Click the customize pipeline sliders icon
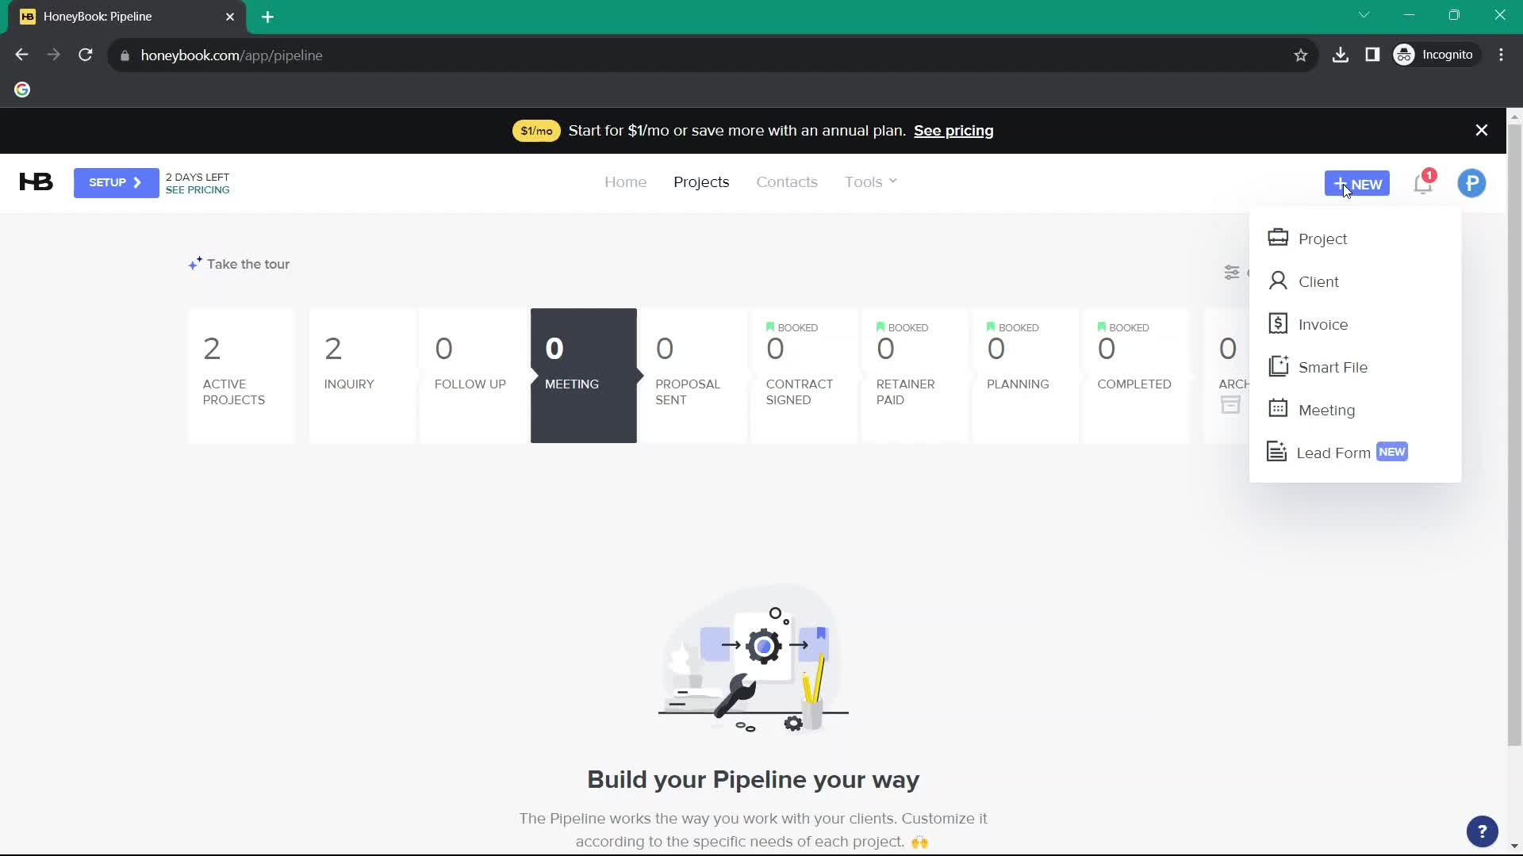 point(1231,273)
